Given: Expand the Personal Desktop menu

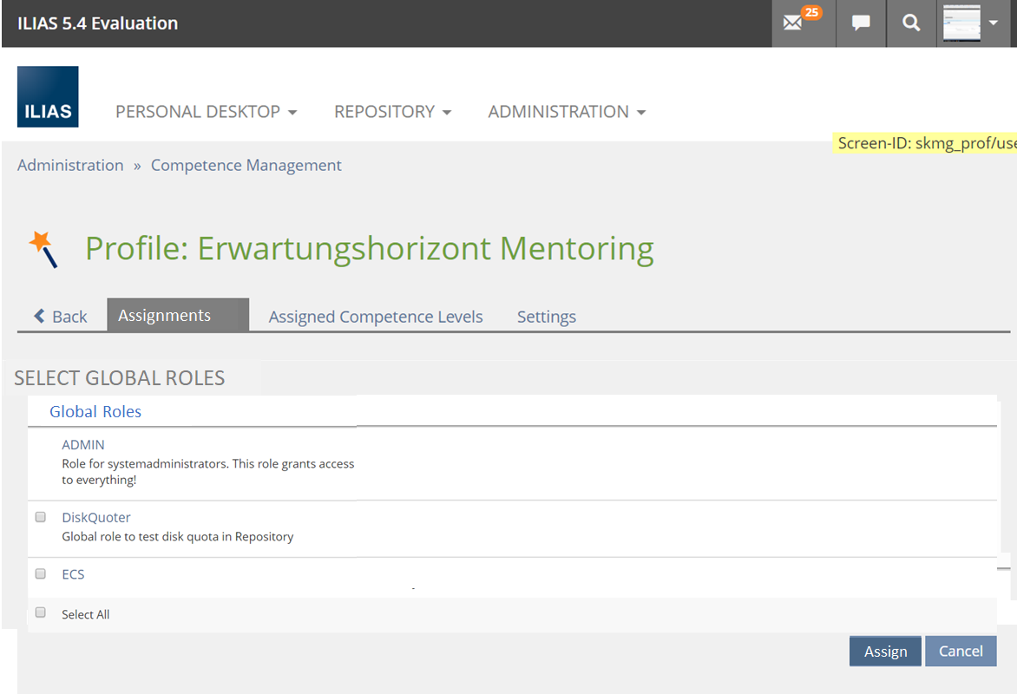Looking at the screenshot, I should (206, 112).
